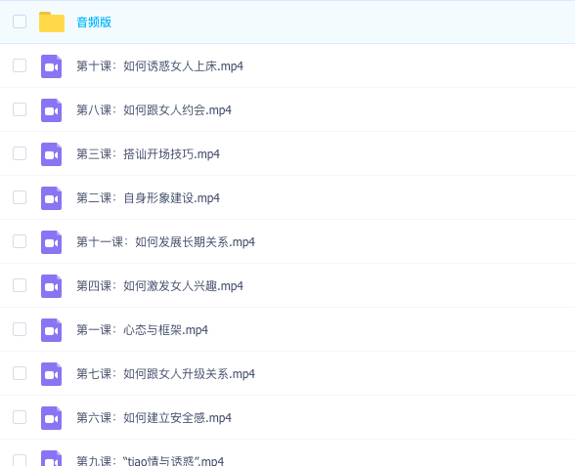
Task: Open file 第十课：如何诱惑女人上床.mp4
Action: click(160, 66)
